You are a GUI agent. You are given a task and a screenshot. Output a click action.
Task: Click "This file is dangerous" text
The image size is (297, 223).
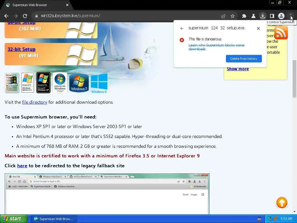(x=205, y=39)
